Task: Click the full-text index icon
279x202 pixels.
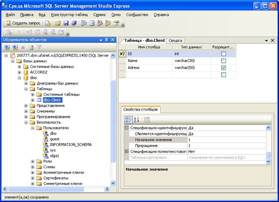Action: click(45, 32)
